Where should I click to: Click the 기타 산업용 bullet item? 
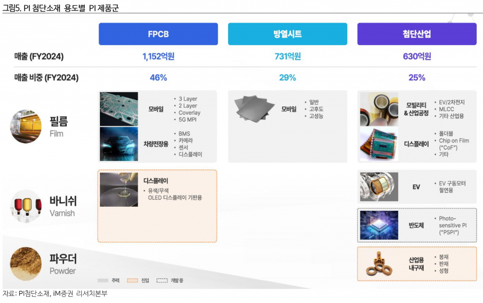451,116
